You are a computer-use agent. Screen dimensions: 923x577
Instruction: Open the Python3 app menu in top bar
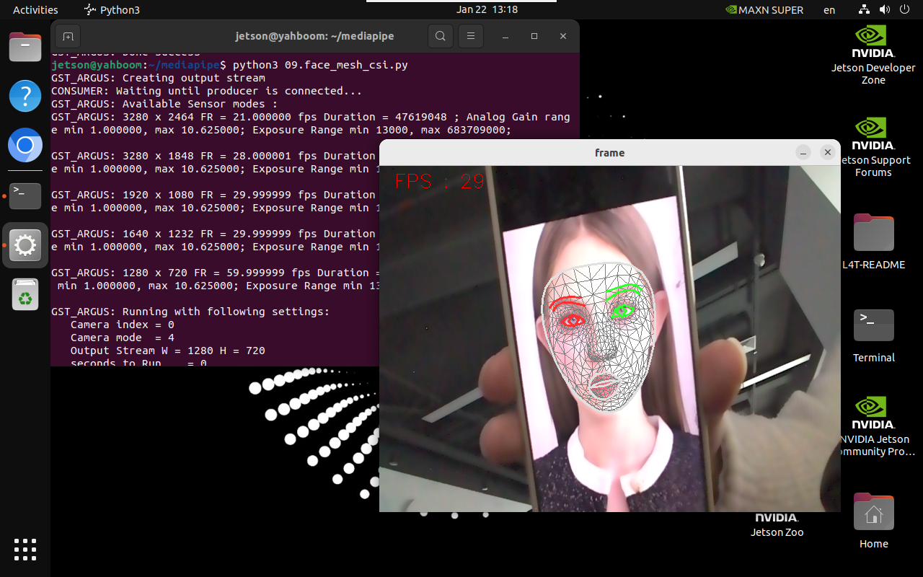pyautogui.click(x=112, y=10)
